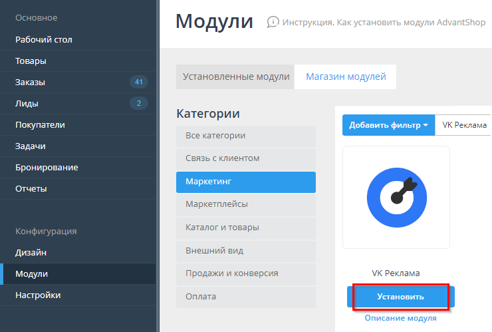Open Заказы in the sidebar

31,83
